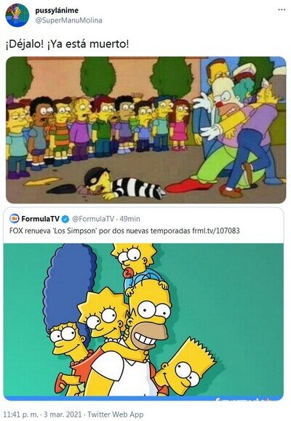Open the @SuperManuMolina handle link
The width and height of the screenshot is (291, 421).
(68, 20)
